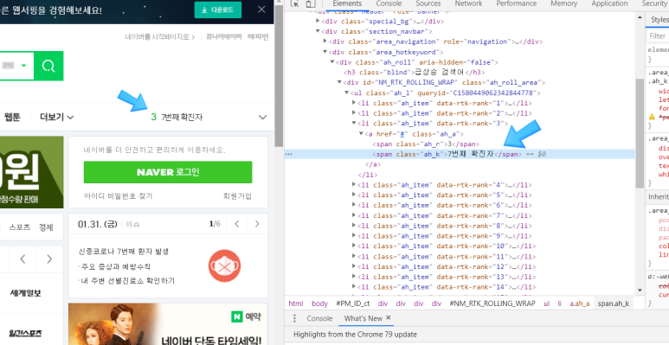This screenshot has height=345, width=669.
Task: Click the newspaper carousel right arrow
Action: [x=49, y=259]
